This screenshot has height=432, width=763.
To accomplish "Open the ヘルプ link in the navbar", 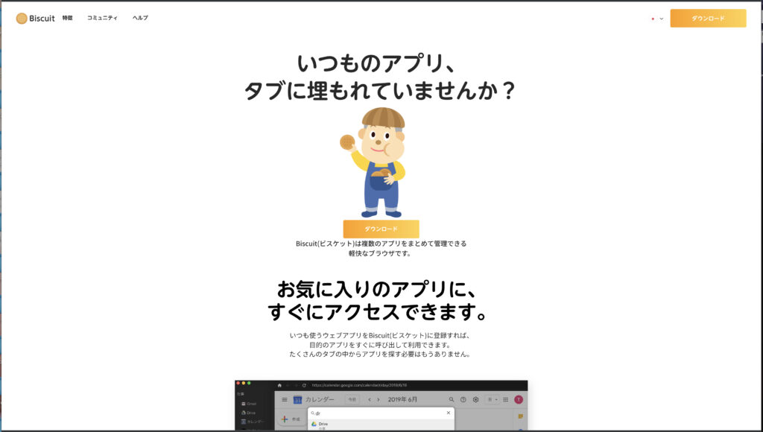I will point(140,18).
